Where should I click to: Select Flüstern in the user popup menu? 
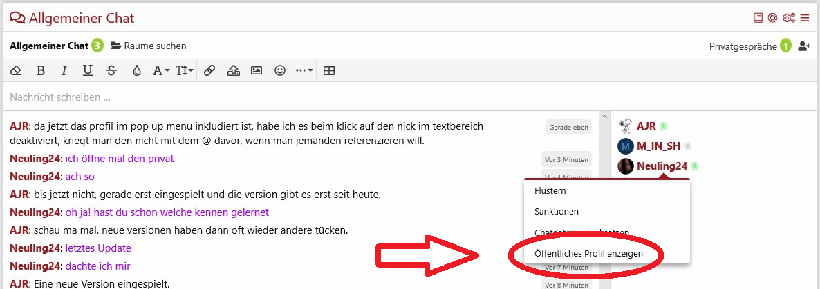[550, 190]
